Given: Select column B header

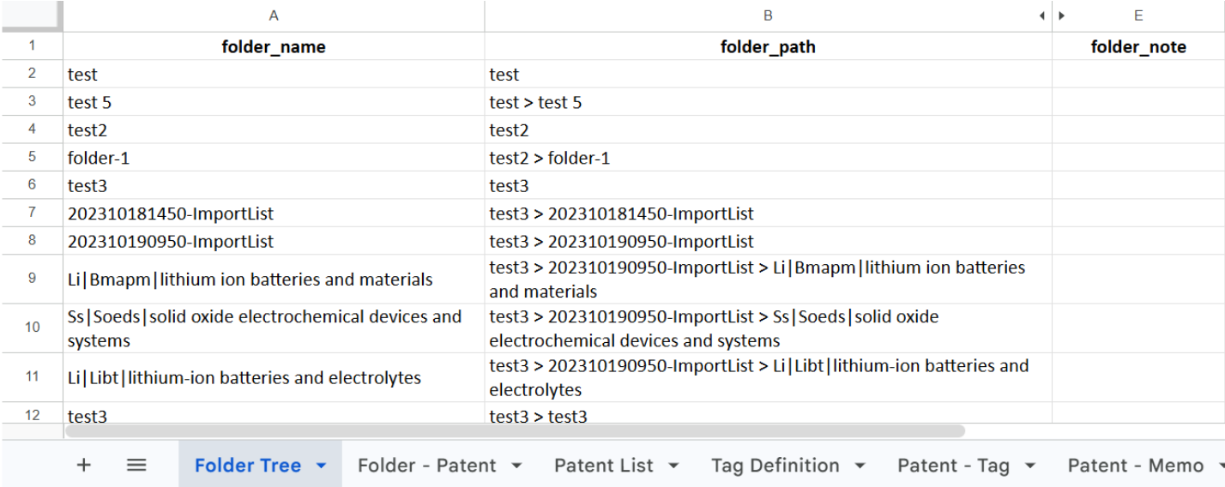Looking at the screenshot, I should point(768,15).
